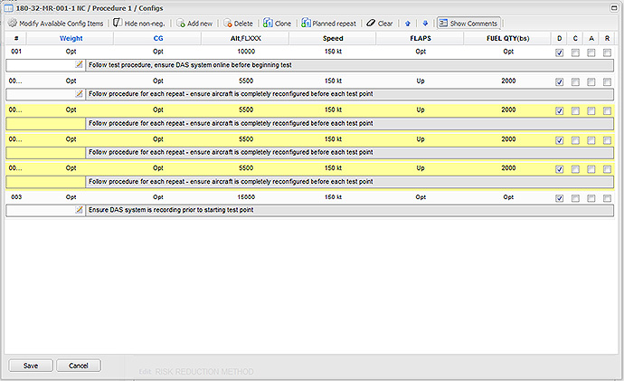
Task: Check R checkbox for row 003
Action: pyautogui.click(x=607, y=198)
